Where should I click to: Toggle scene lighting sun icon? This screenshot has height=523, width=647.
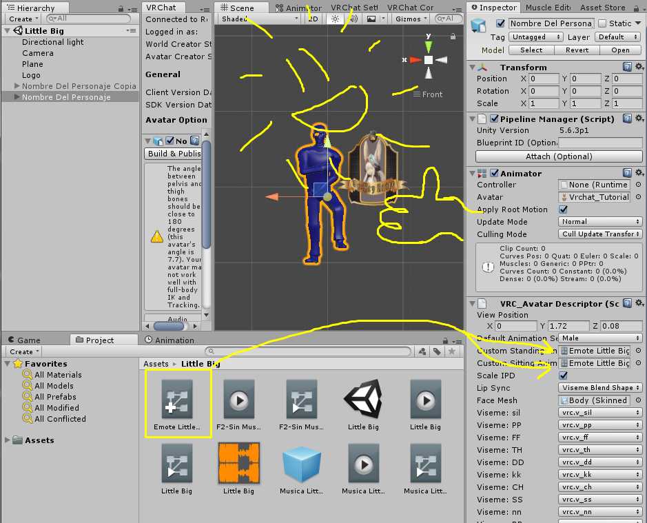coord(336,19)
